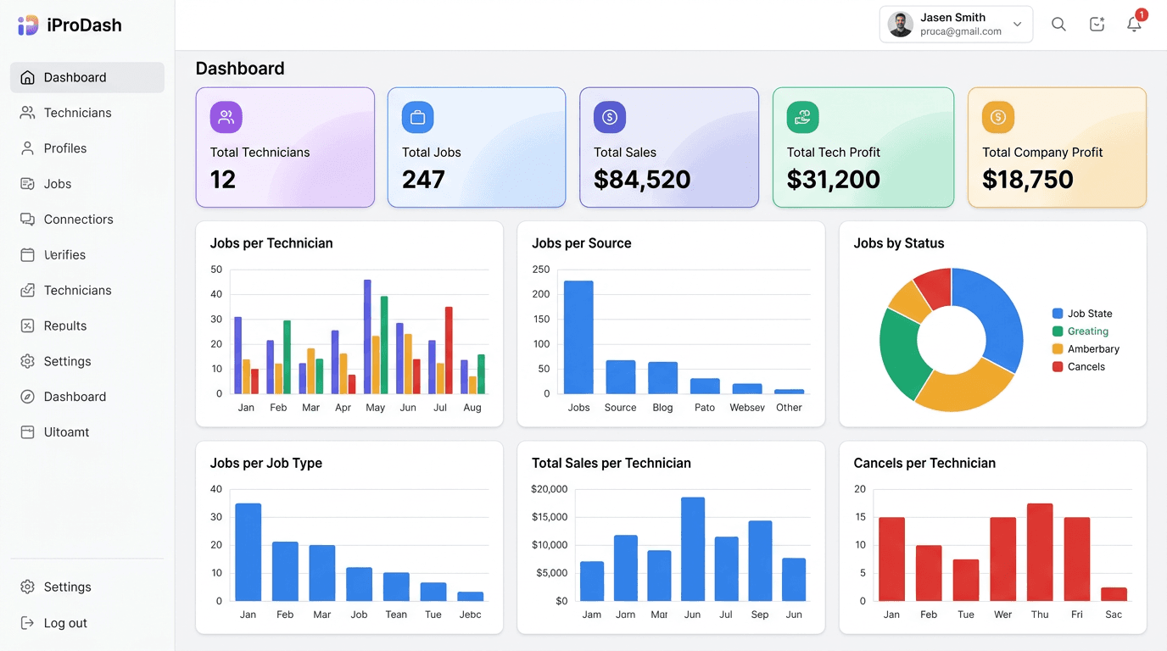Select the Settings gear icon
This screenshot has width=1167, height=651.
(28, 361)
